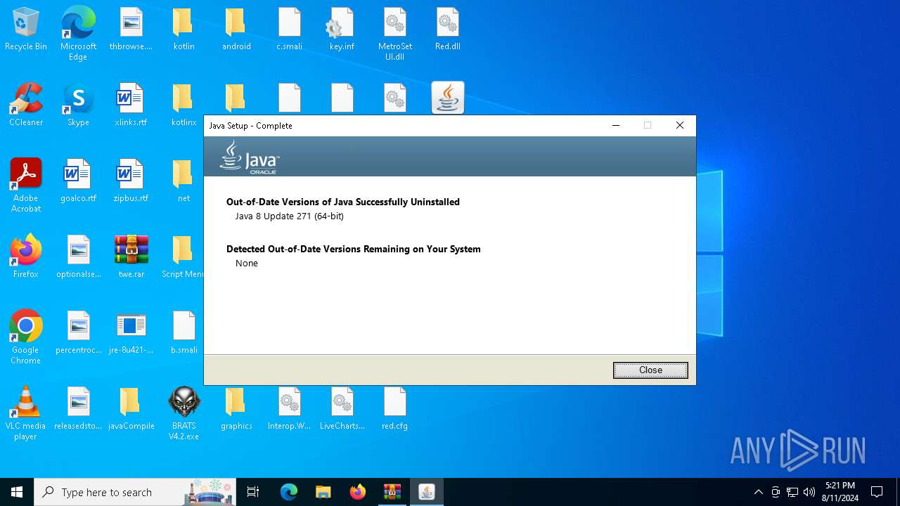Open File Explorer from the taskbar
The width and height of the screenshot is (900, 506).
[323, 492]
